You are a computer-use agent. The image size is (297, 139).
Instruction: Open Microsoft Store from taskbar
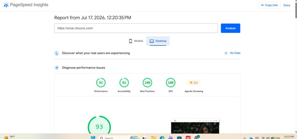pos(179,138)
